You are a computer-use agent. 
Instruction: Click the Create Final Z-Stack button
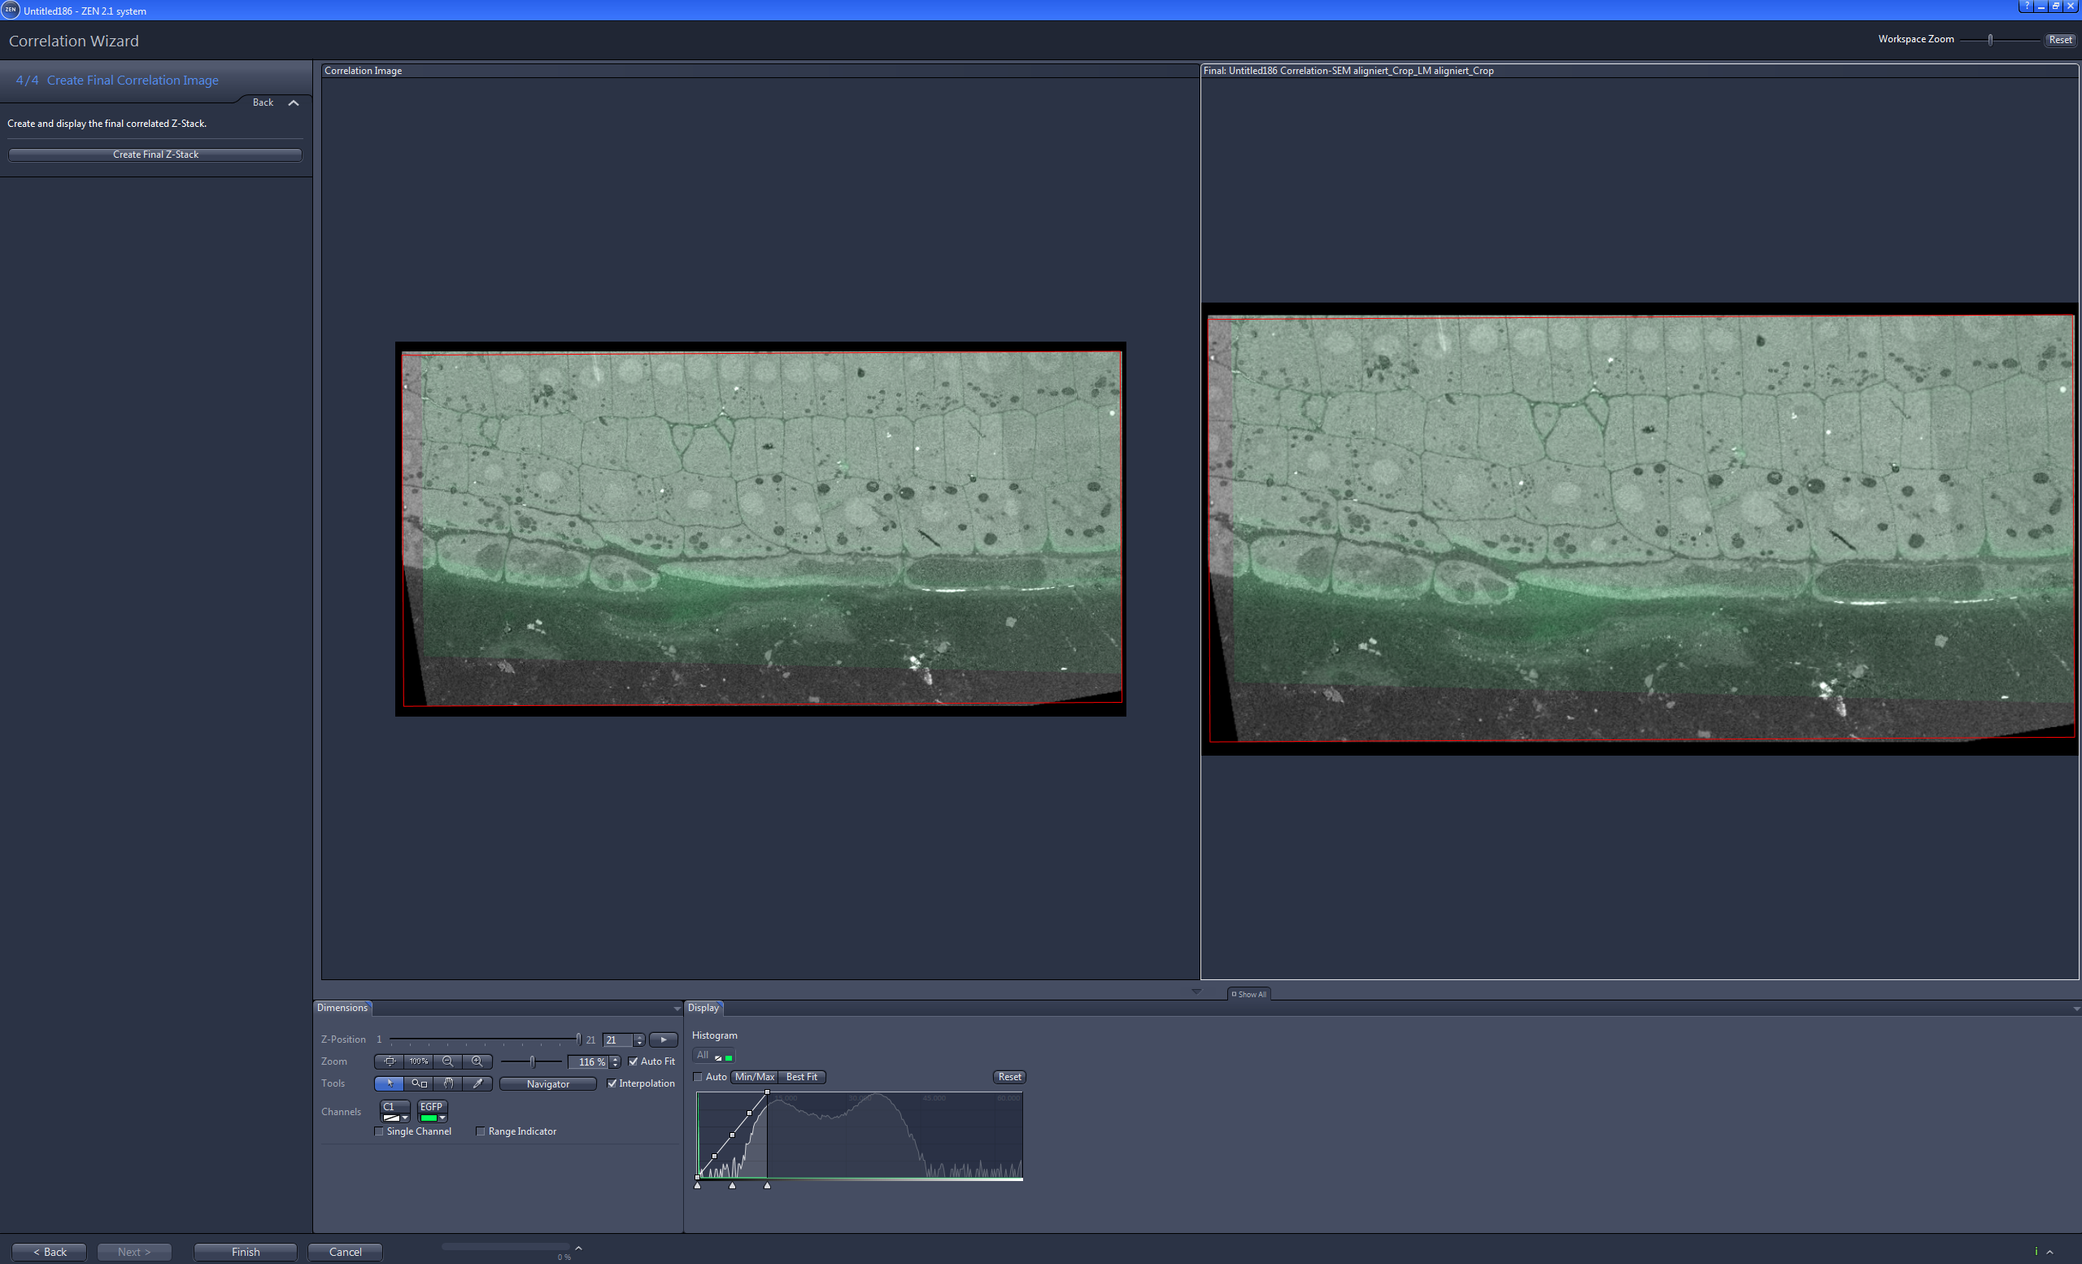point(155,154)
